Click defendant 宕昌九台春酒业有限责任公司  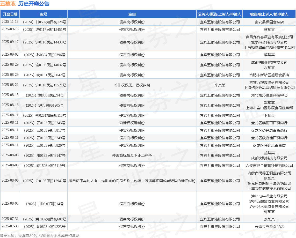269,37
